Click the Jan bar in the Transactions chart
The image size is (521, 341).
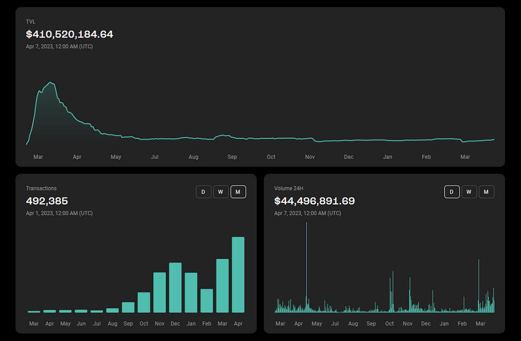pyautogui.click(x=191, y=292)
